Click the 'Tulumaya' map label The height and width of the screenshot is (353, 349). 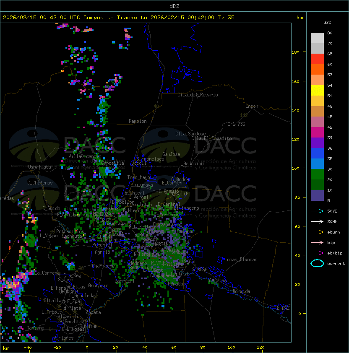coord(143,185)
